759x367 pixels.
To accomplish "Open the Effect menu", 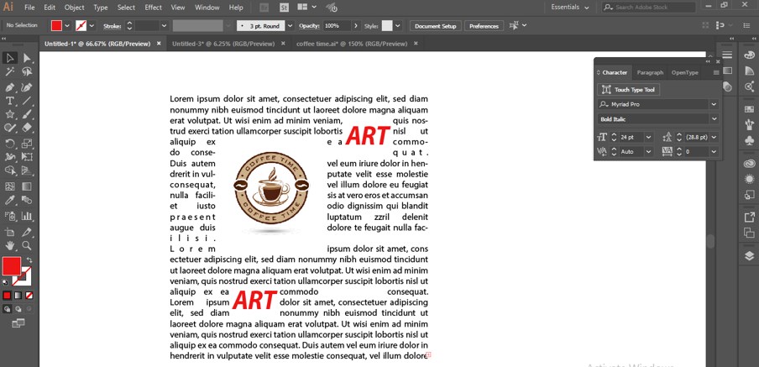I will pos(154,8).
